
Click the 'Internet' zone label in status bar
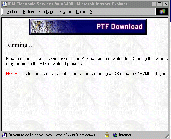click(x=125, y=135)
